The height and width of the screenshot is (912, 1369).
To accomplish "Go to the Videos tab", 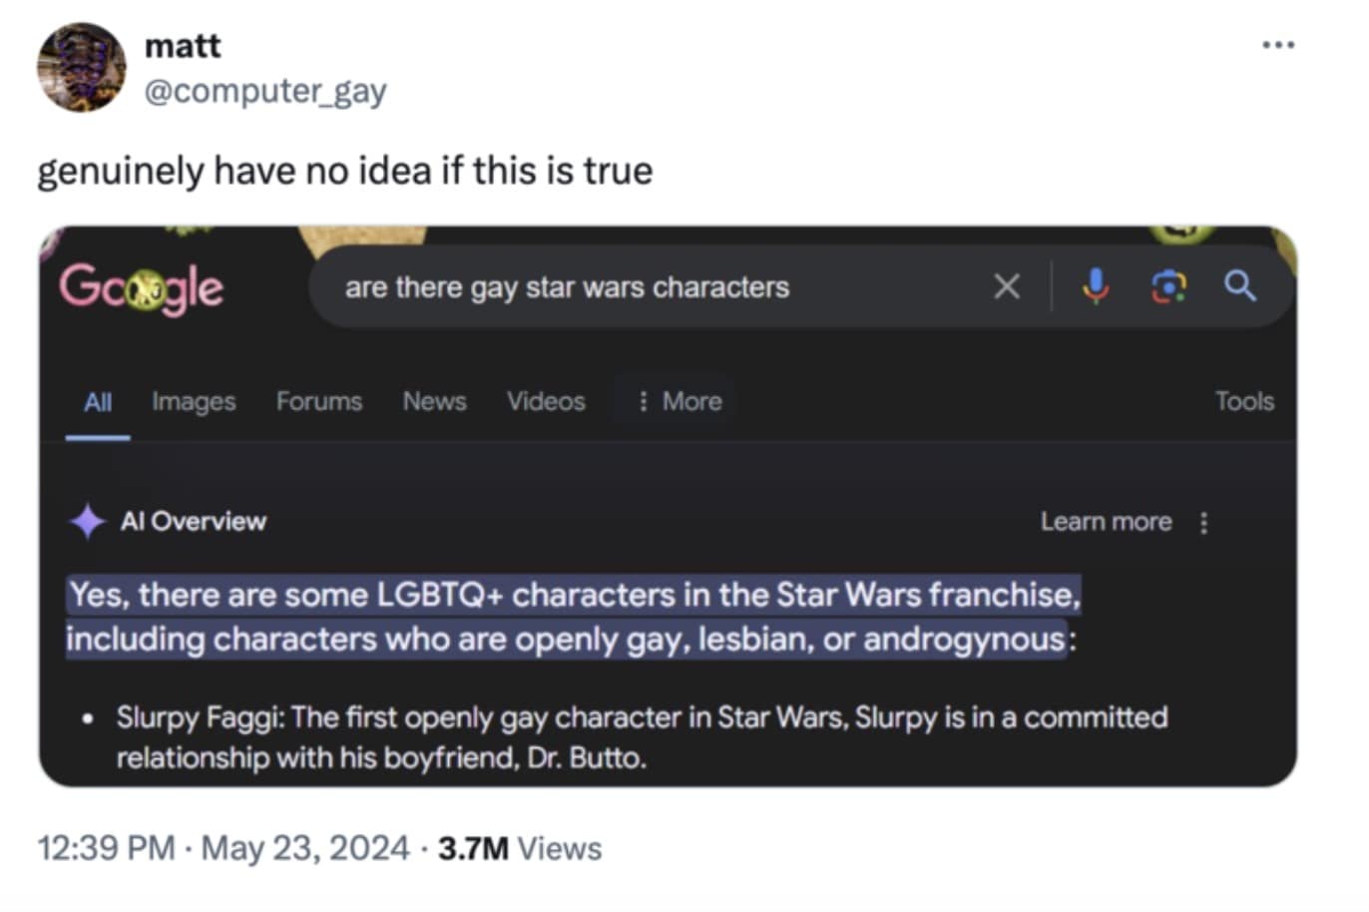I will tap(546, 401).
